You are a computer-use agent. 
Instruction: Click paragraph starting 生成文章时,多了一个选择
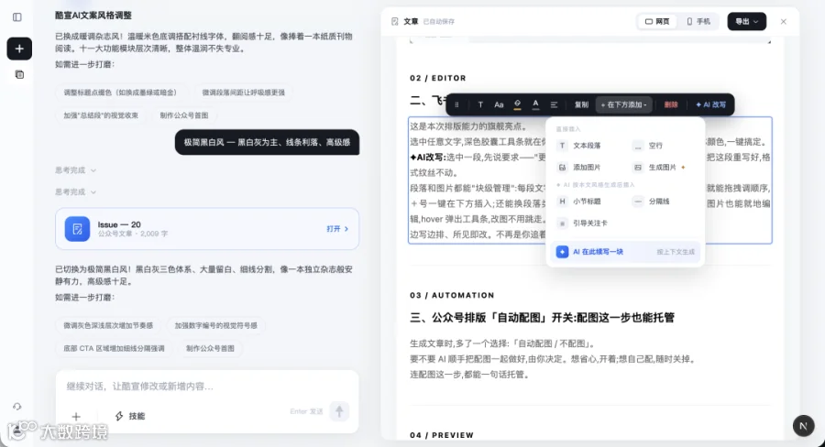point(502,343)
